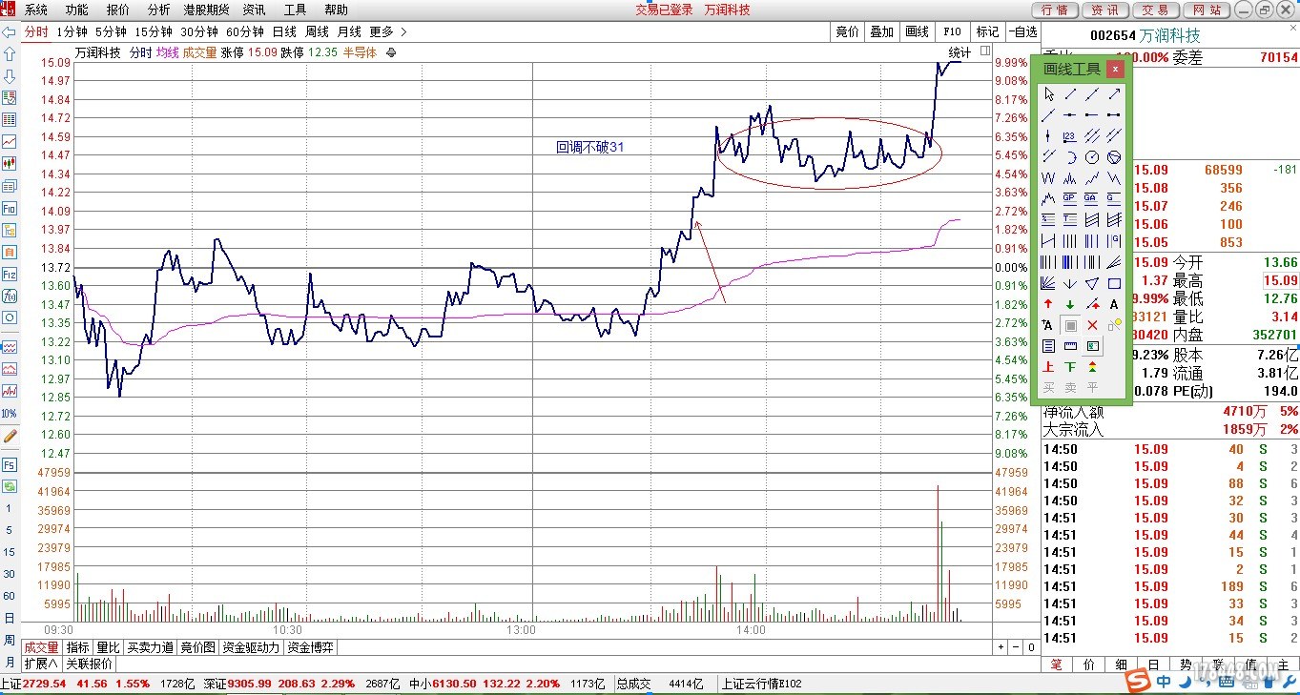Screen dimensions: 1300x695
Task: Click the down arrow in left sidebar
Action: click(x=9, y=75)
